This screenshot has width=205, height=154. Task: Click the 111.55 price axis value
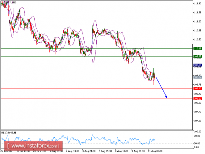pyautogui.click(x=198, y=12)
